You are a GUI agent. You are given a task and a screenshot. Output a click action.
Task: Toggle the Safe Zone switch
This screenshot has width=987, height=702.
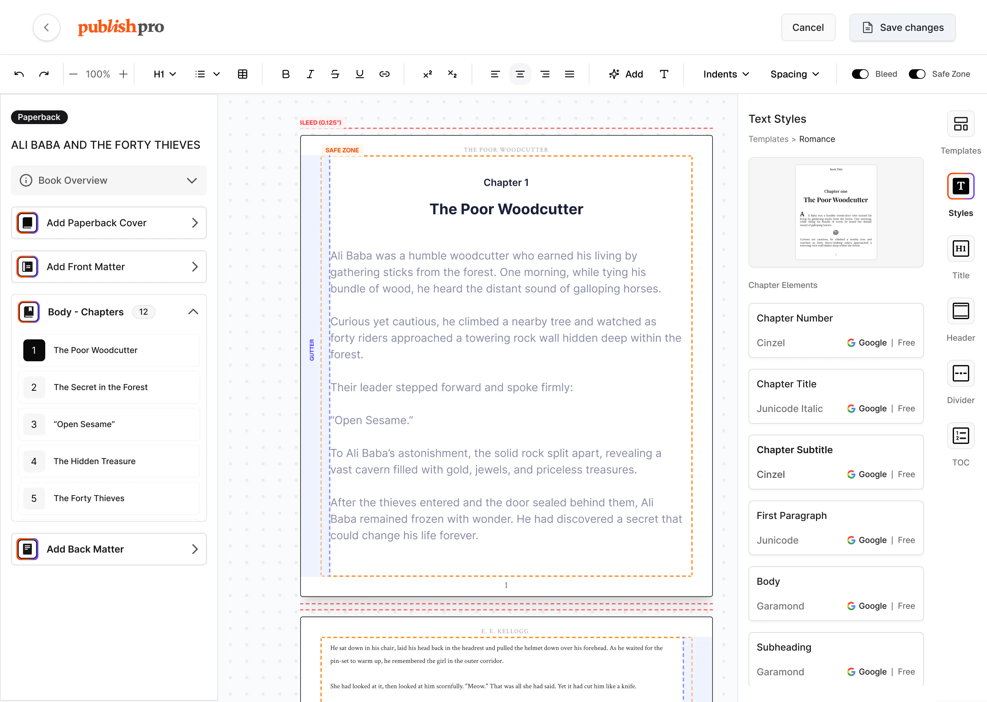916,74
